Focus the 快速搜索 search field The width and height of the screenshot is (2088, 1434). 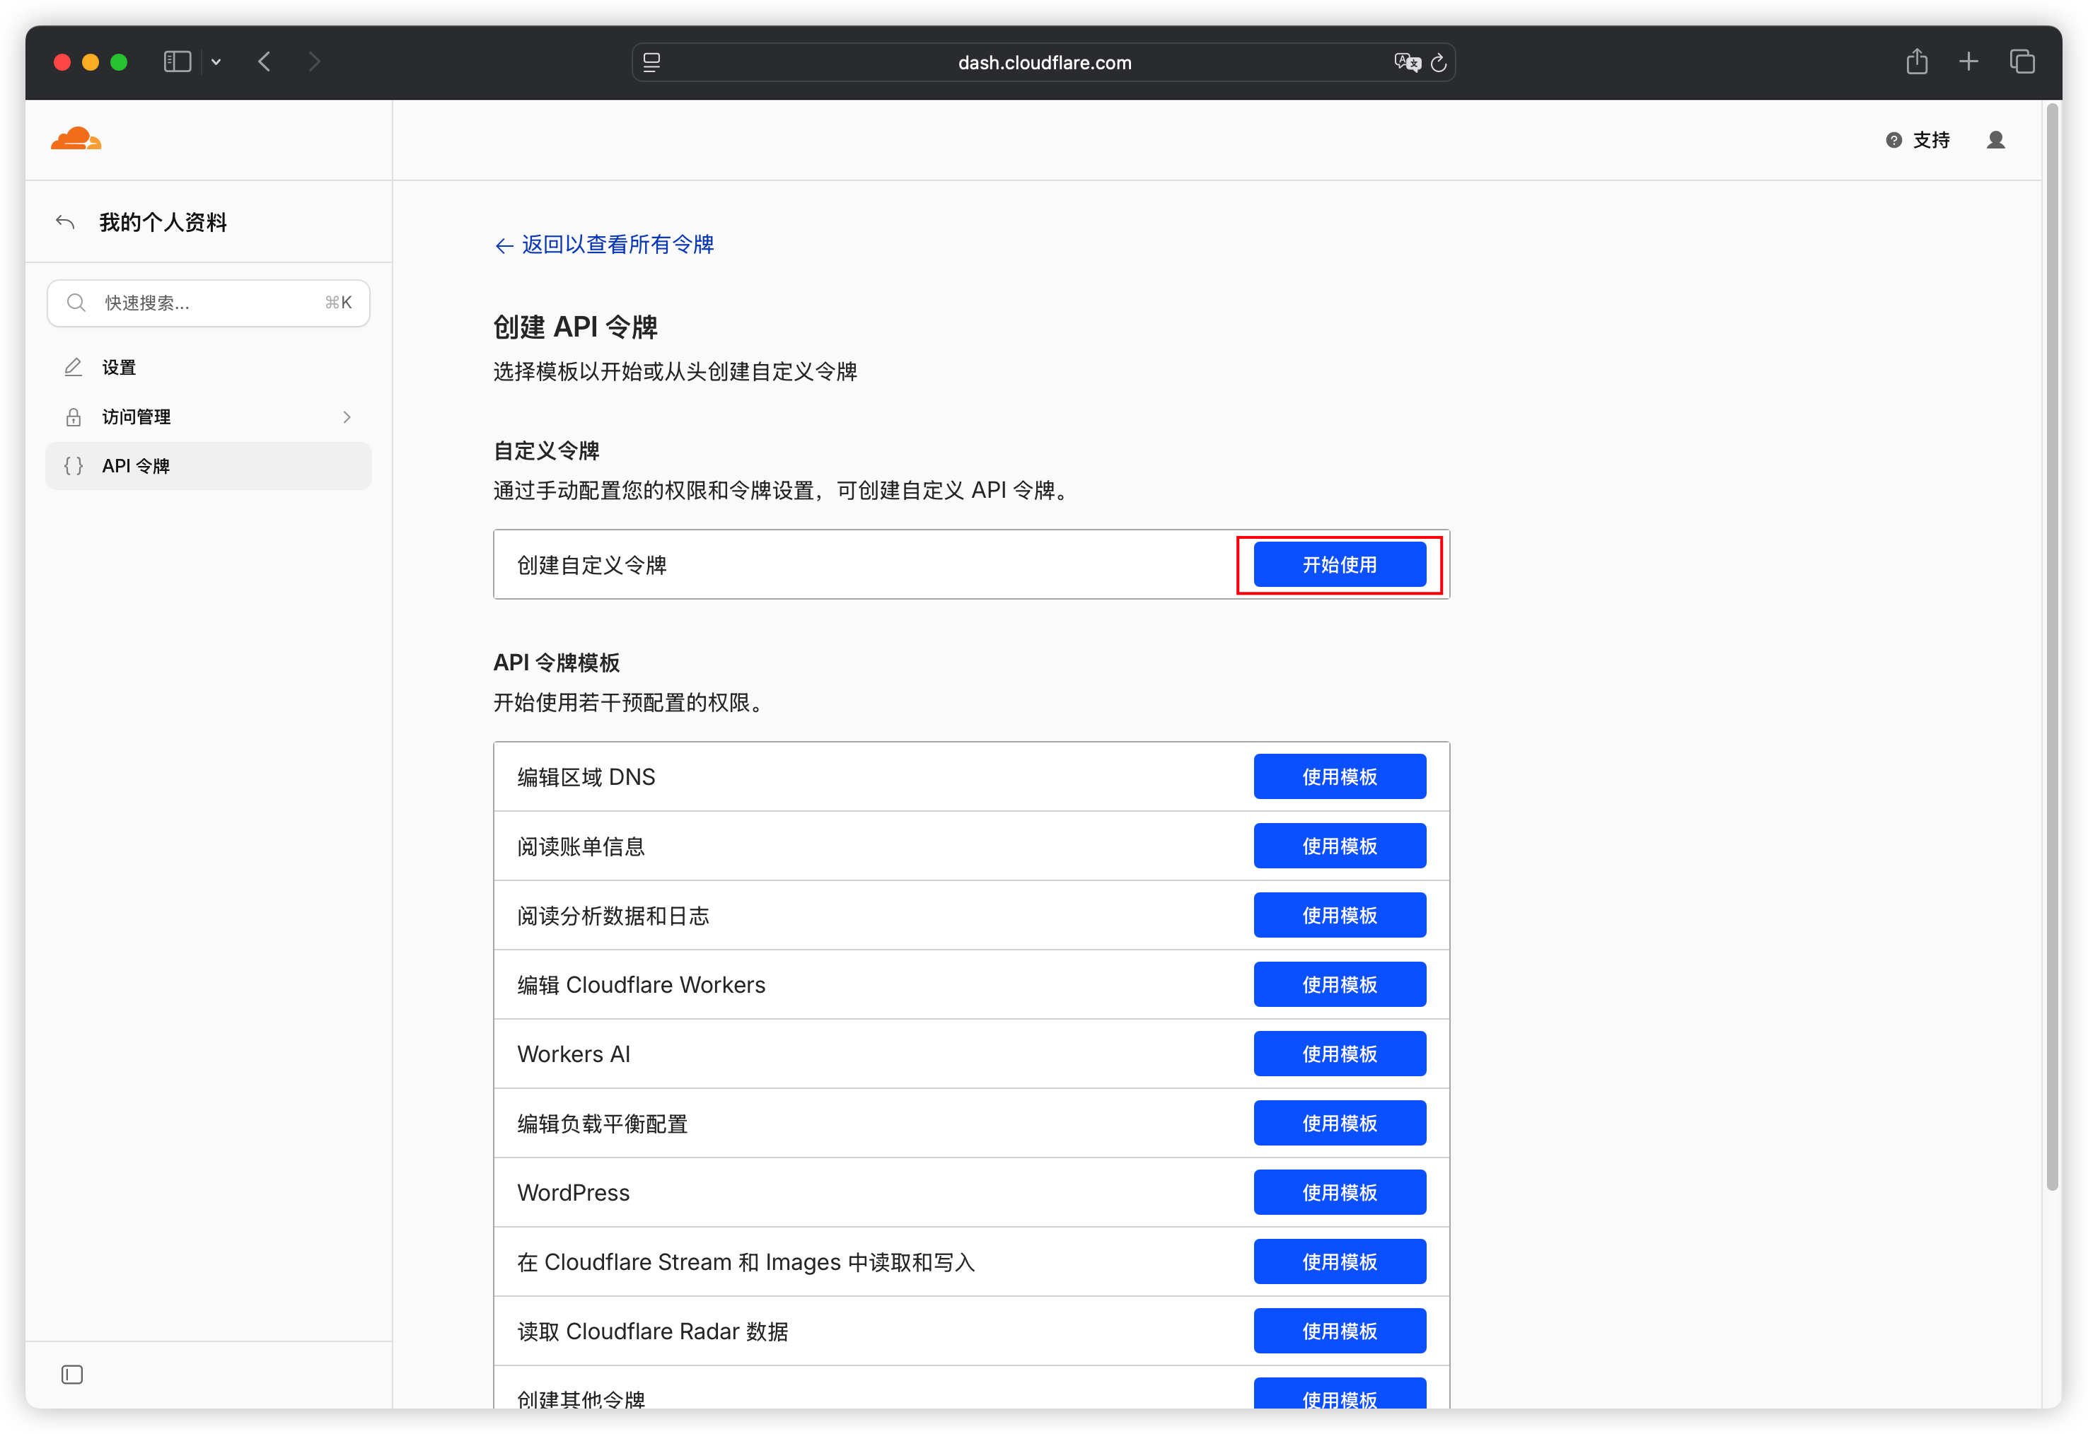tap(209, 303)
